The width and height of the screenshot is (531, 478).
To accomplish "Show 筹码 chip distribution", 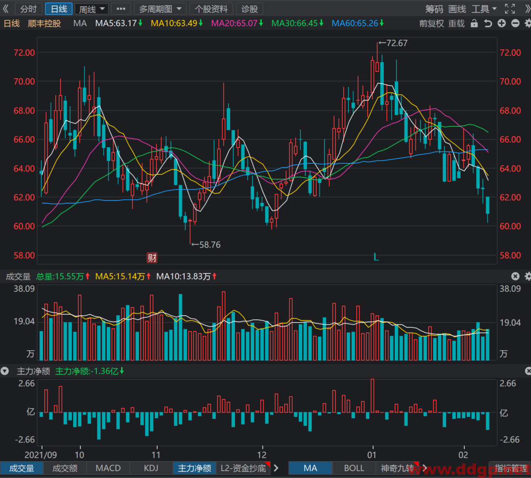I will 434,9.
